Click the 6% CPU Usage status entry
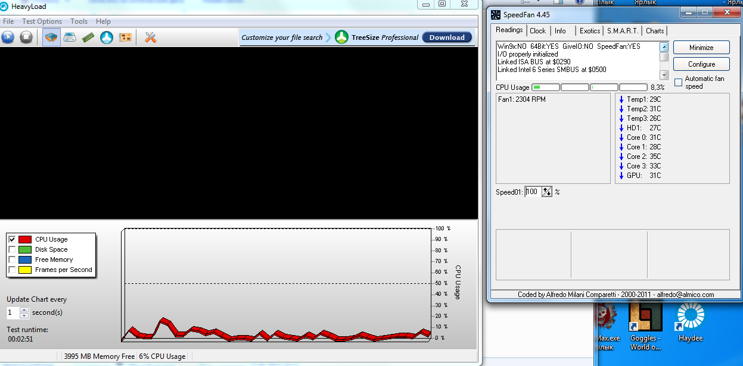Image resolution: width=743 pixels, height=366 pixels. (x=163, y=356)
